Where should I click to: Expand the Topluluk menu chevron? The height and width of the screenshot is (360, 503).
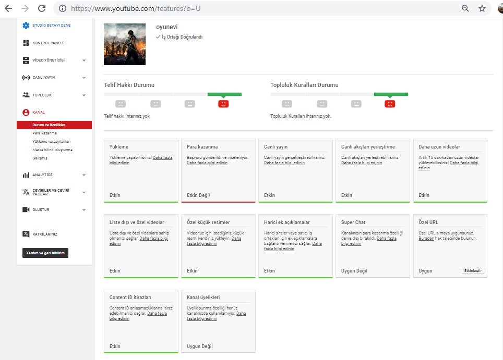pos(84,95)
